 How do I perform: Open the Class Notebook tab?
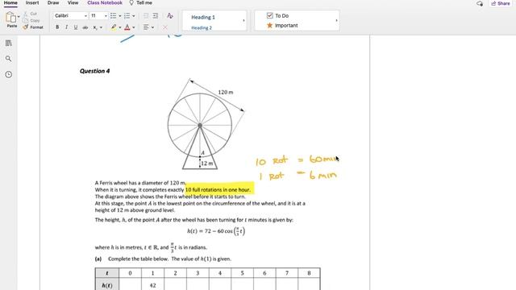pyautogui.click(x=105, y=3)
